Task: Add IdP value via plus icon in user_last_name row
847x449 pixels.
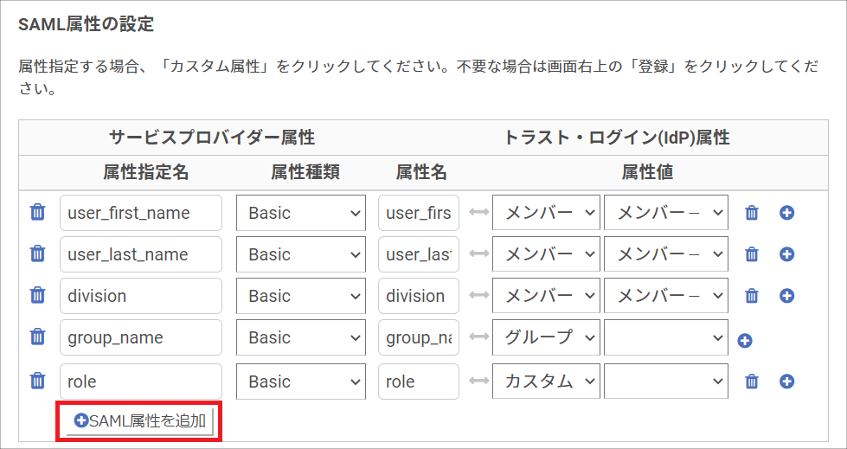Action: (787, 253)
